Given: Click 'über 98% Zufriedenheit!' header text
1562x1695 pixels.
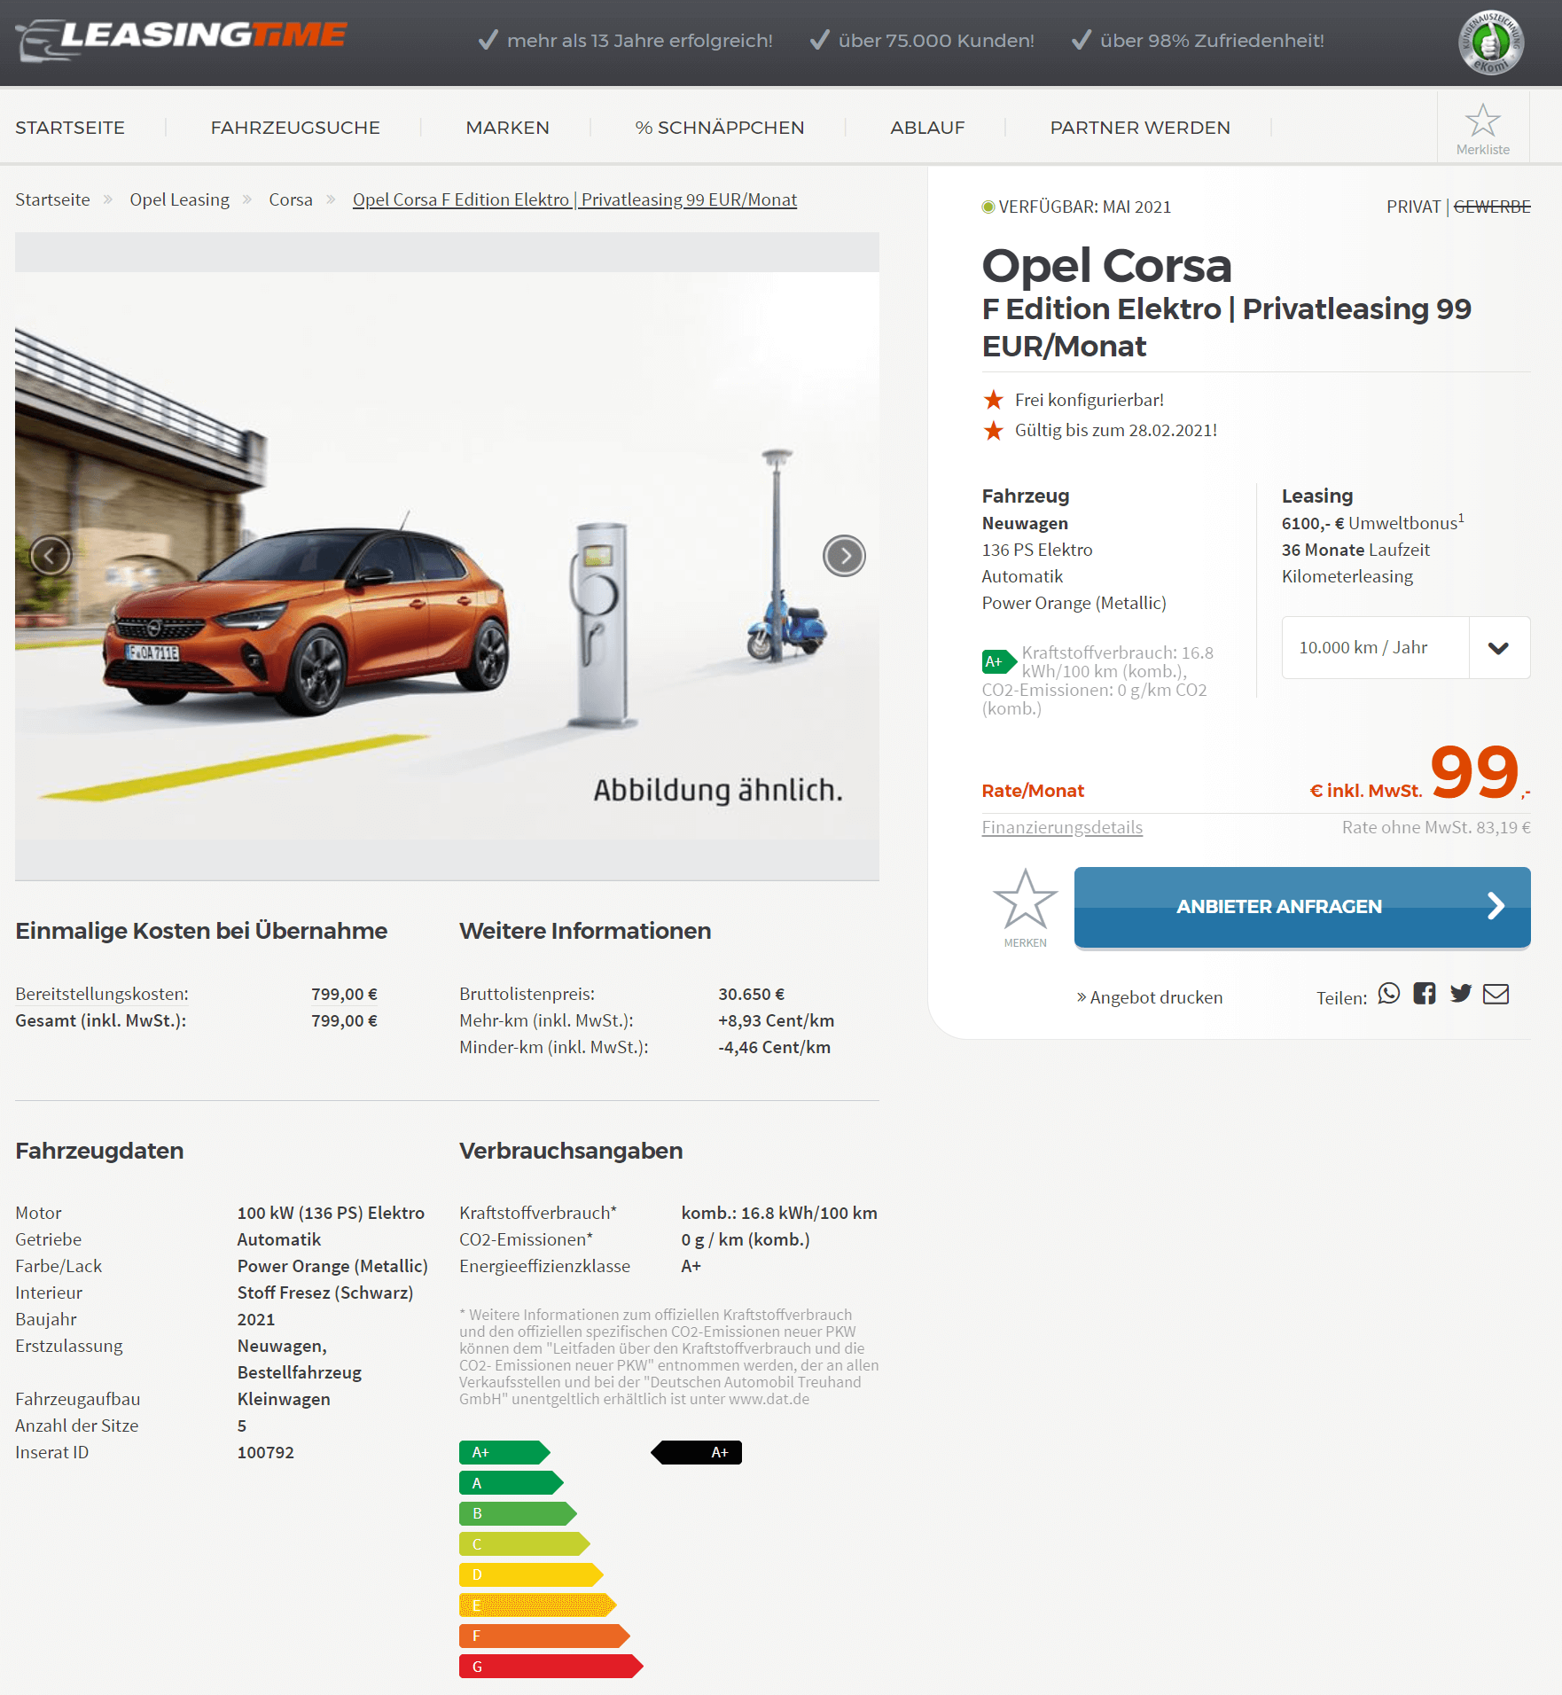Looking at the screenshot, I should point(1212,41).
